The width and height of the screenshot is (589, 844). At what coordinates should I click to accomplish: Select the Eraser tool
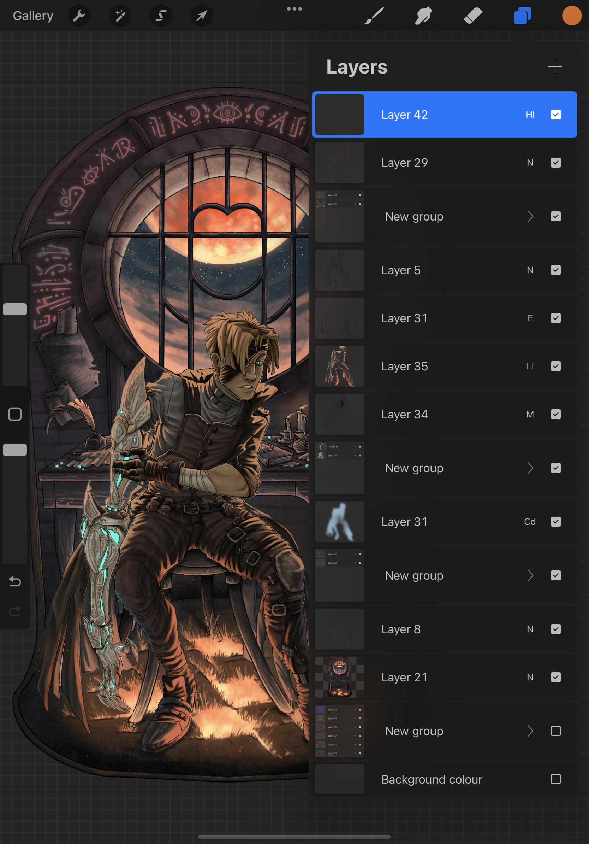tap(473, 16)
